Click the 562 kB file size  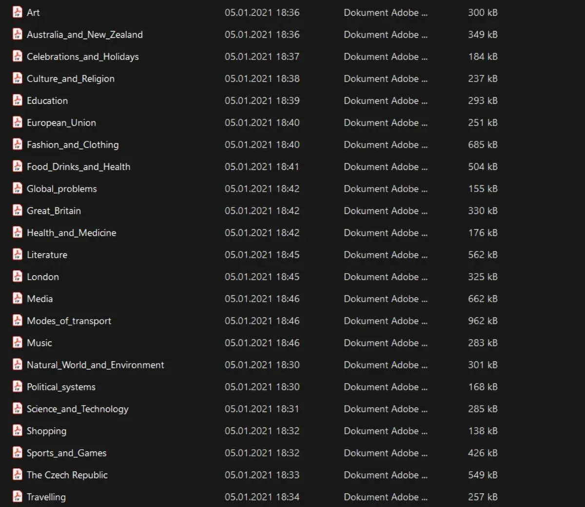point(483,254)
